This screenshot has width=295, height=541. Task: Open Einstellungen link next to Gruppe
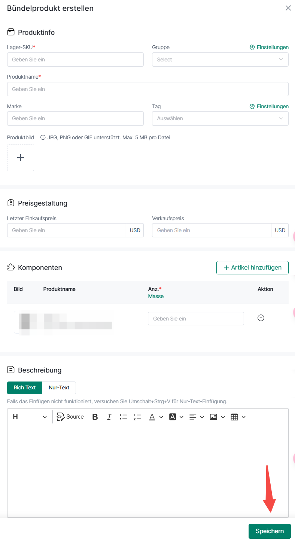click(269, 47)
